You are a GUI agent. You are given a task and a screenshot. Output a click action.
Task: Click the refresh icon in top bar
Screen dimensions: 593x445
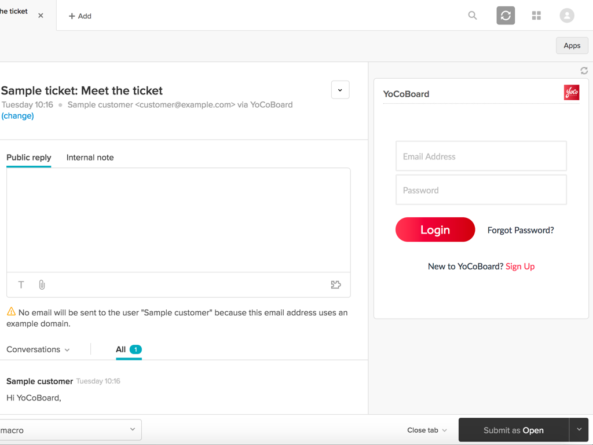[x=506, y=16]
